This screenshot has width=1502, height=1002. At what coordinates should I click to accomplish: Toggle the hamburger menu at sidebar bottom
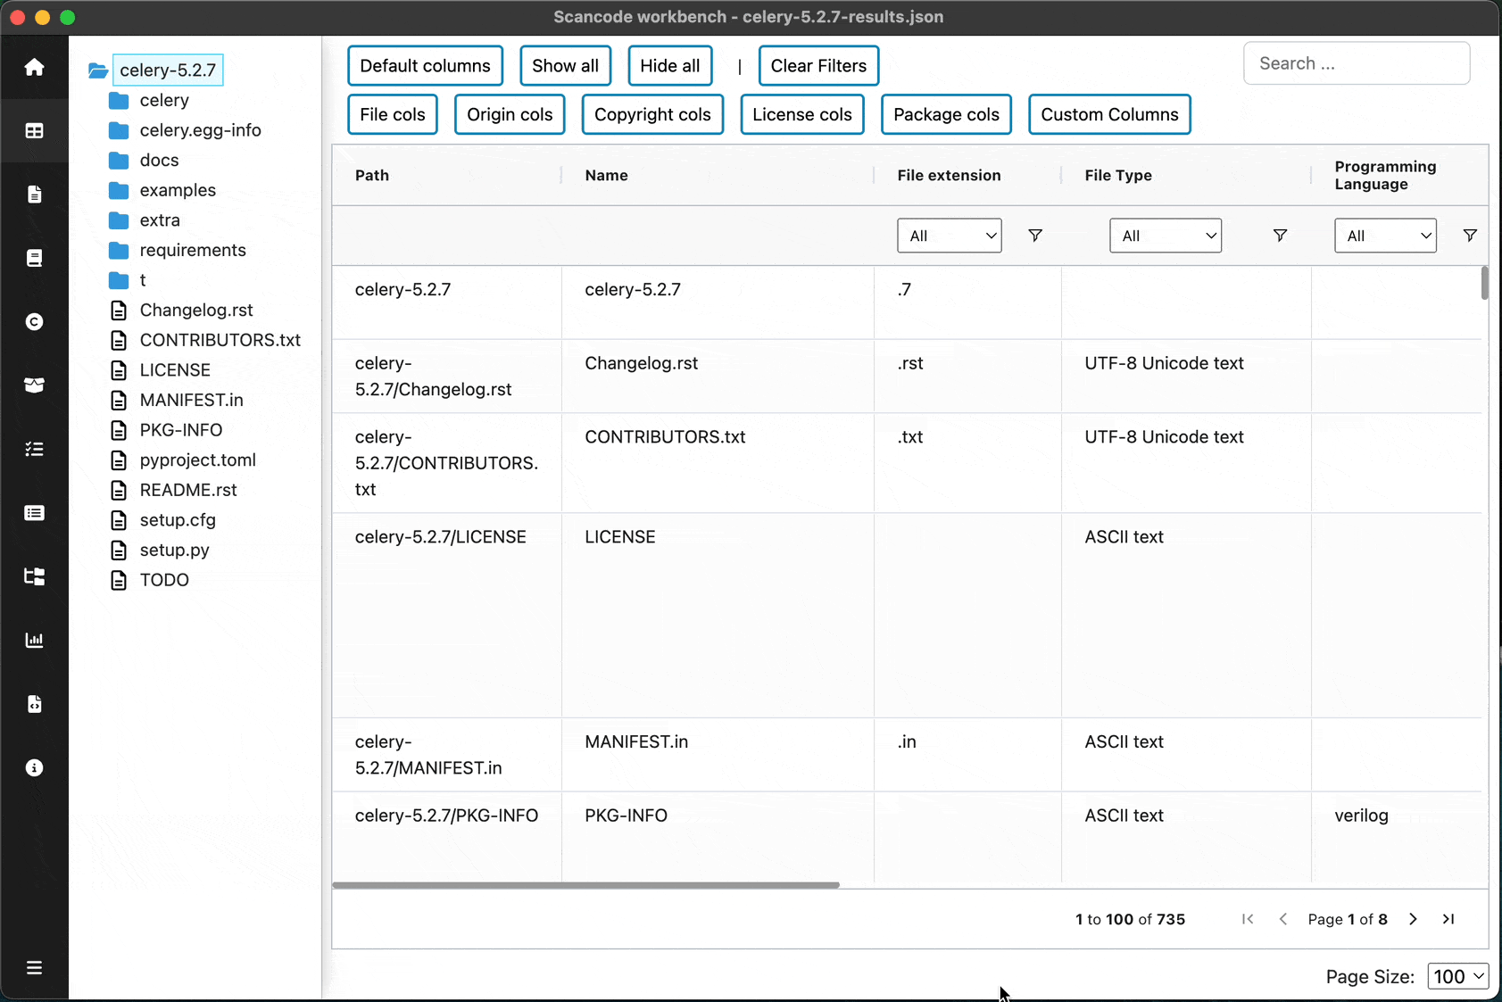pos(34,967)
